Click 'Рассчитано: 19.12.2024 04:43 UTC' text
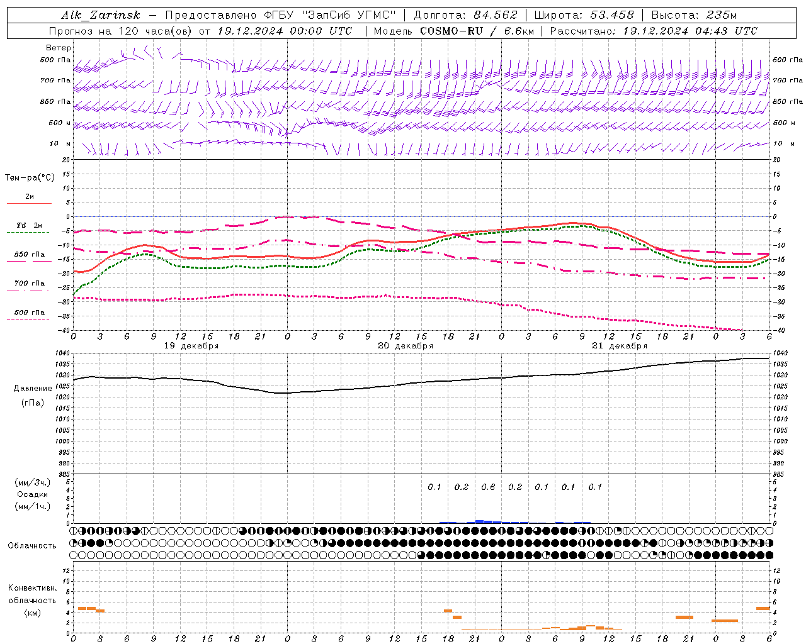The image size is (806, 644). click(x=654, y=31)
